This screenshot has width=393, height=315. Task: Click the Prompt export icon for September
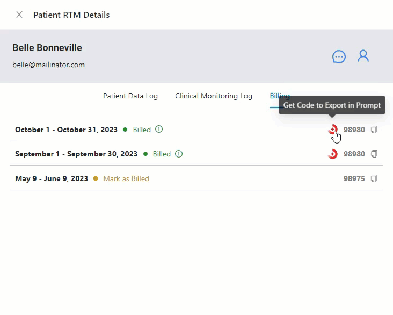(x=333, y=154)
